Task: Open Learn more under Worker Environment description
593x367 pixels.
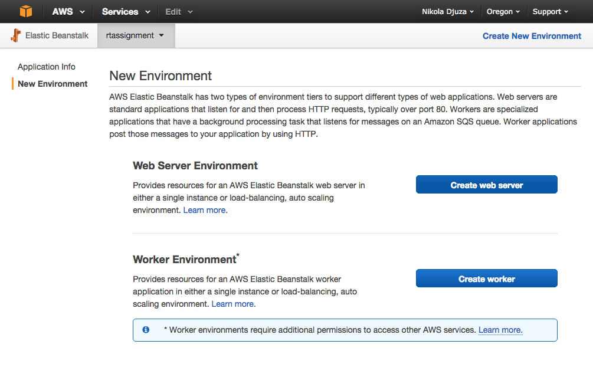Action: pos(233,304)
